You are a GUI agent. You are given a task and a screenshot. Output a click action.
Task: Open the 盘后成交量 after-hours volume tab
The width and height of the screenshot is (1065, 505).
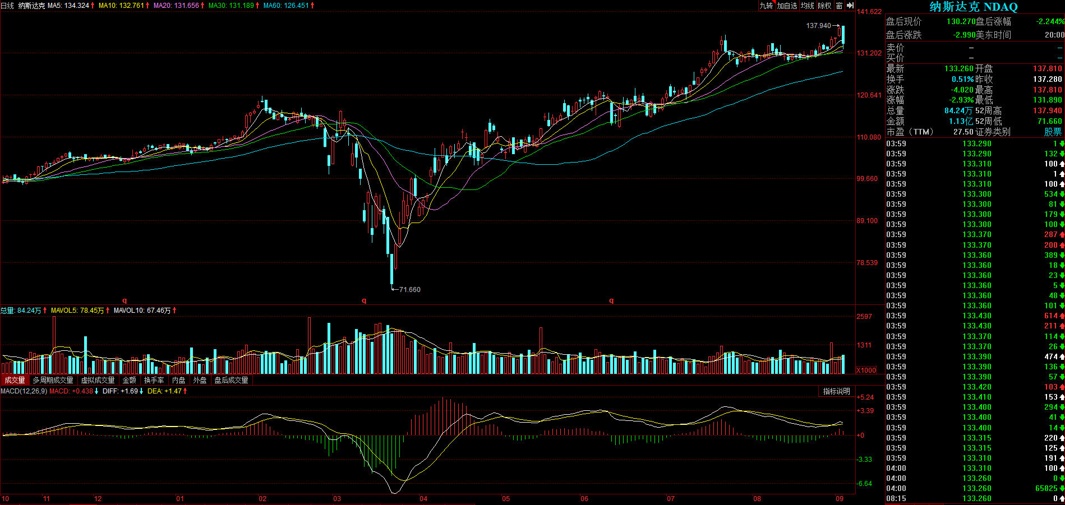[231, 380]
